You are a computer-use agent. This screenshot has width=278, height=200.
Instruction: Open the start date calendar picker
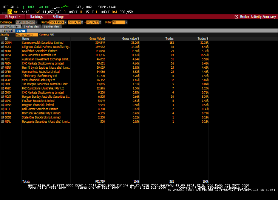click(82, 22)
